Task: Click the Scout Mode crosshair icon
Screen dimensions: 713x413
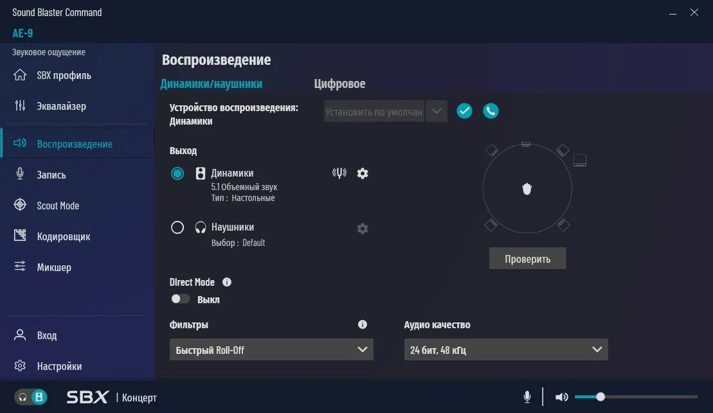Action: click(x=19, y=204)
